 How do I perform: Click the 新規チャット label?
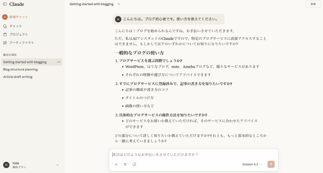[19, 17]
